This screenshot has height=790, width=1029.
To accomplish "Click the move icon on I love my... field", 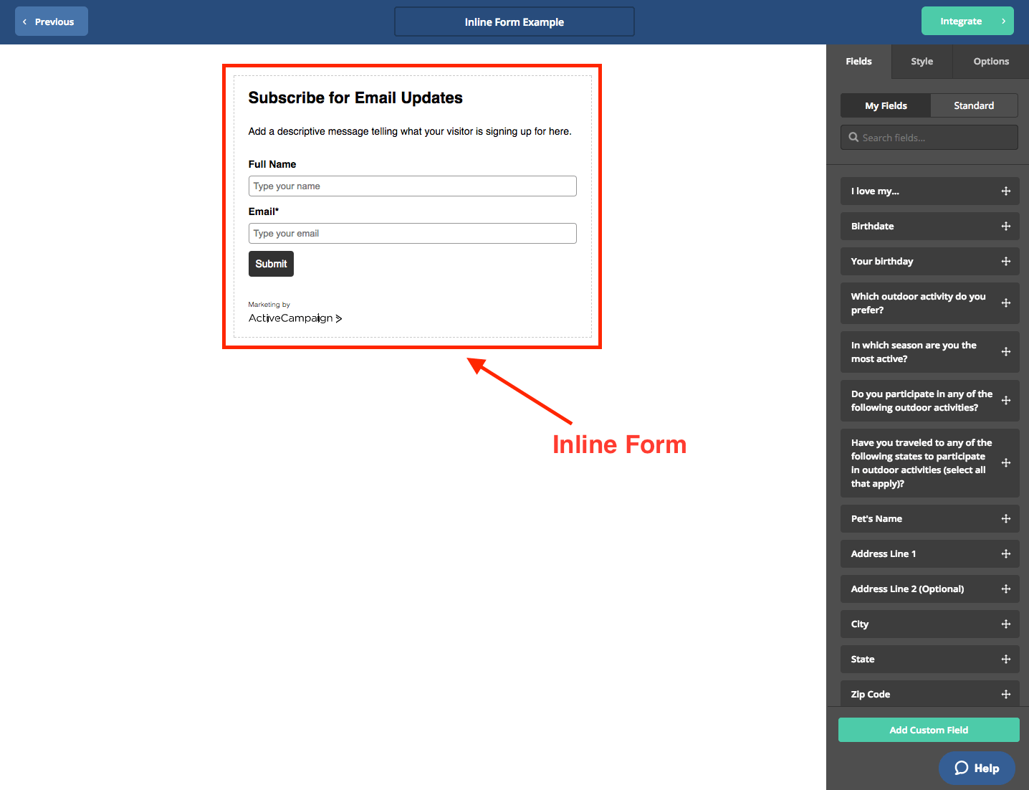I will [x=1005, y=191].
